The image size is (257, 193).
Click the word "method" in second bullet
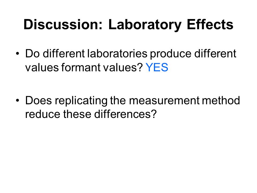221,100
